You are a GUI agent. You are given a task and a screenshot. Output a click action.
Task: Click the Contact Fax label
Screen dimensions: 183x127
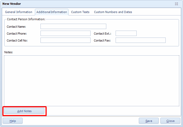[x=102, y=40]
